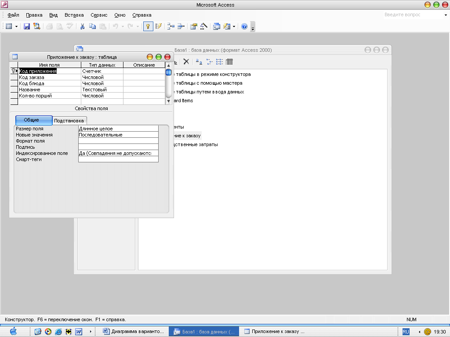This screenshot has width=450, height=337.
Task: Open the Properties toolbar icon
Action: point(194,26)
